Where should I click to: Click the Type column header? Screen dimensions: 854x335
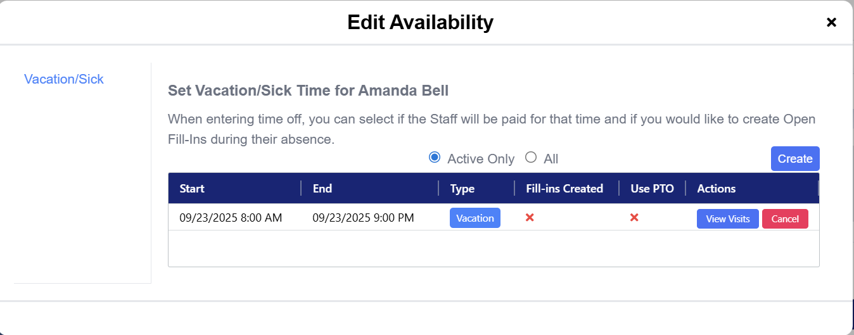click(x=462, y=188)
